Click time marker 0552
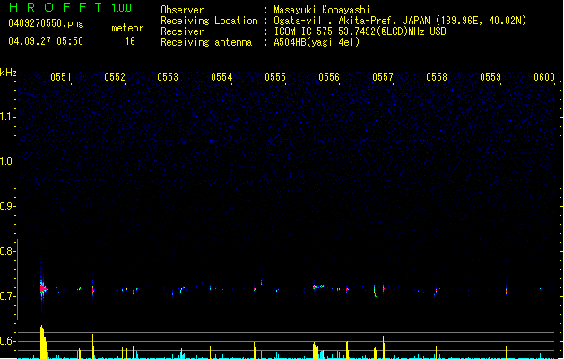The image size is (564, 359). [x=115, y=77]
